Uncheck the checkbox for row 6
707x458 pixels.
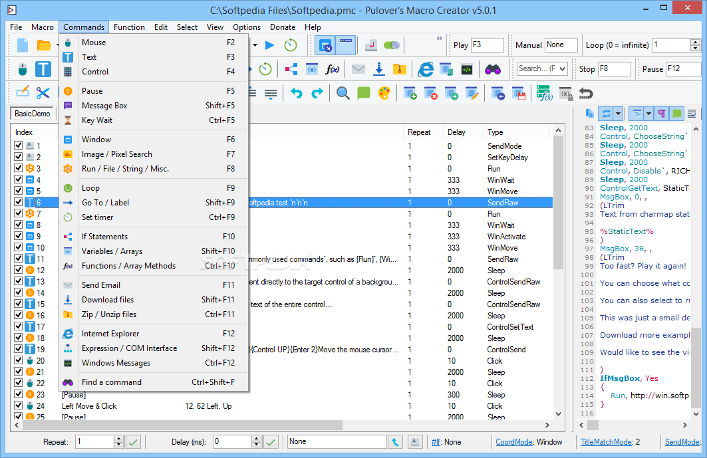click(19, 202)
